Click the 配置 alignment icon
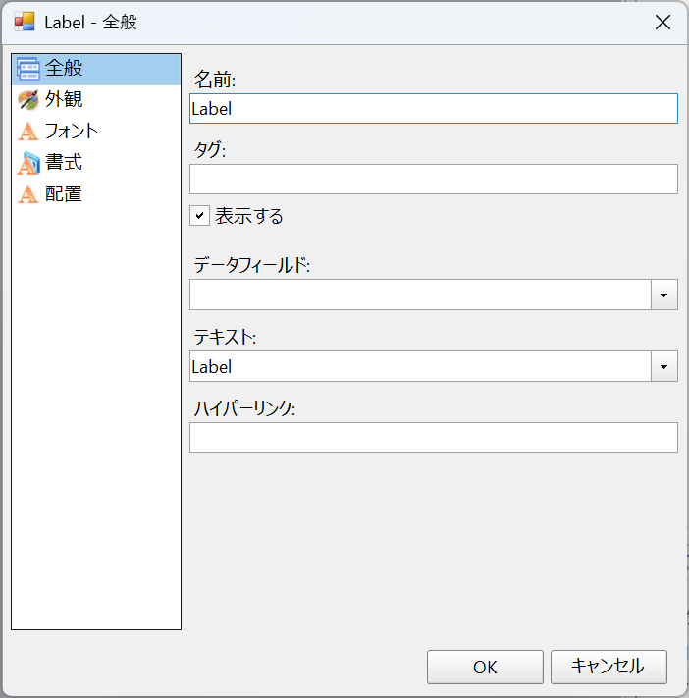This screenshot has height=698, width=689. click(x=28, y=194)
